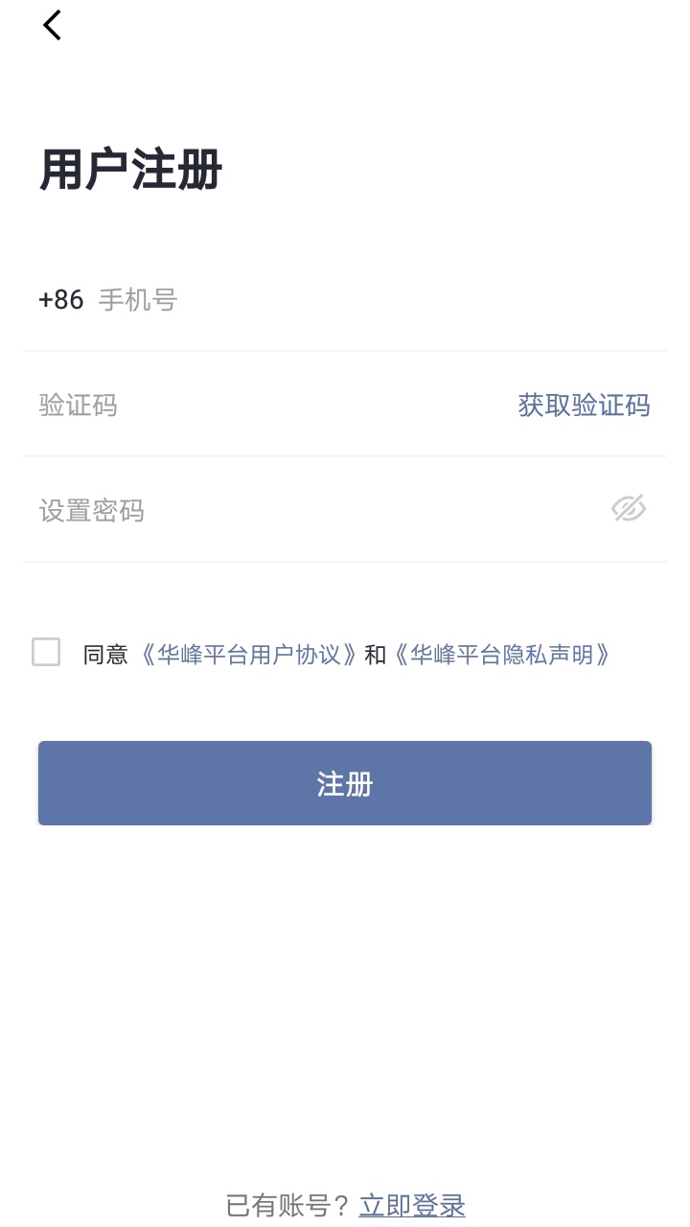Tap the 和 text between agreement links
This screenshot has width=690, height=1227.
pos(376,655)
